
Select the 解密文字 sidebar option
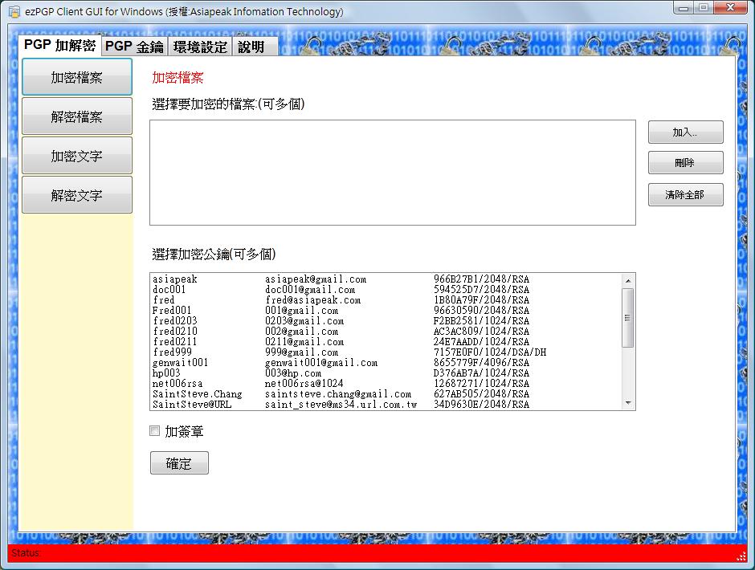76,194
